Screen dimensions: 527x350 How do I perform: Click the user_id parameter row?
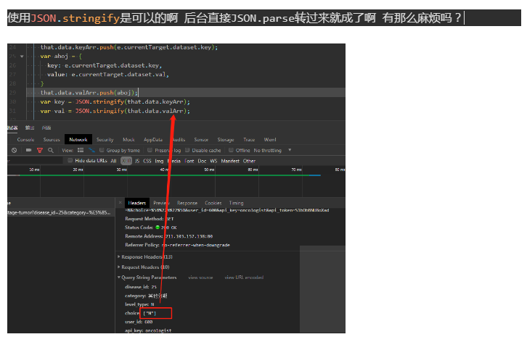139,322
